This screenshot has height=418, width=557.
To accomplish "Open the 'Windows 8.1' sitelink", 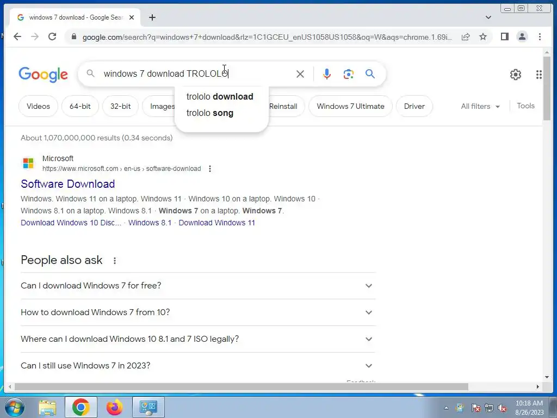I will [x=150, y=223].
